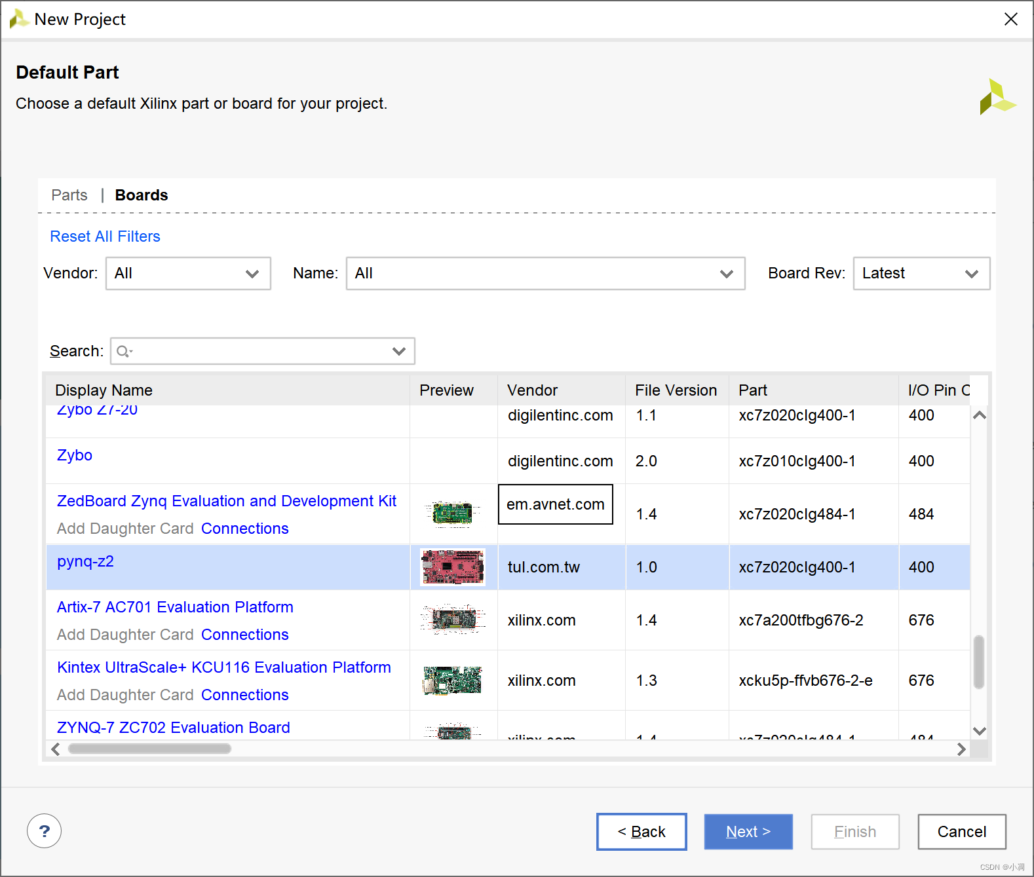Switch to the Parts tab
This screenshot has width=1034, height=877.
point(69,195)
